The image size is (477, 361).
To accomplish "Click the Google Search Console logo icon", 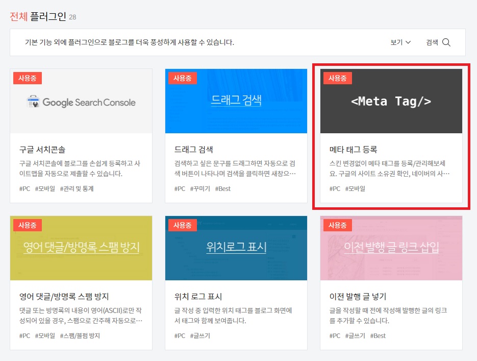I will pyautogui.click(x=33, y=102).
